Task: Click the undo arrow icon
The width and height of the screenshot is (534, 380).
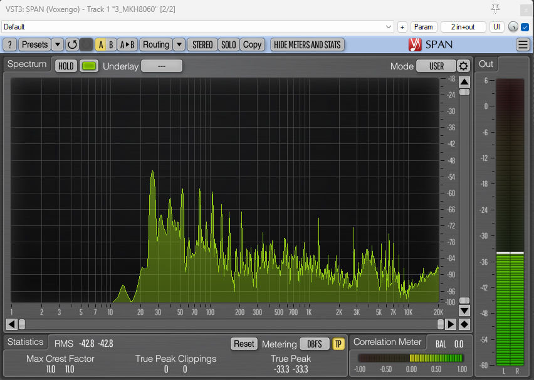Action: click(x=72, y=44)
